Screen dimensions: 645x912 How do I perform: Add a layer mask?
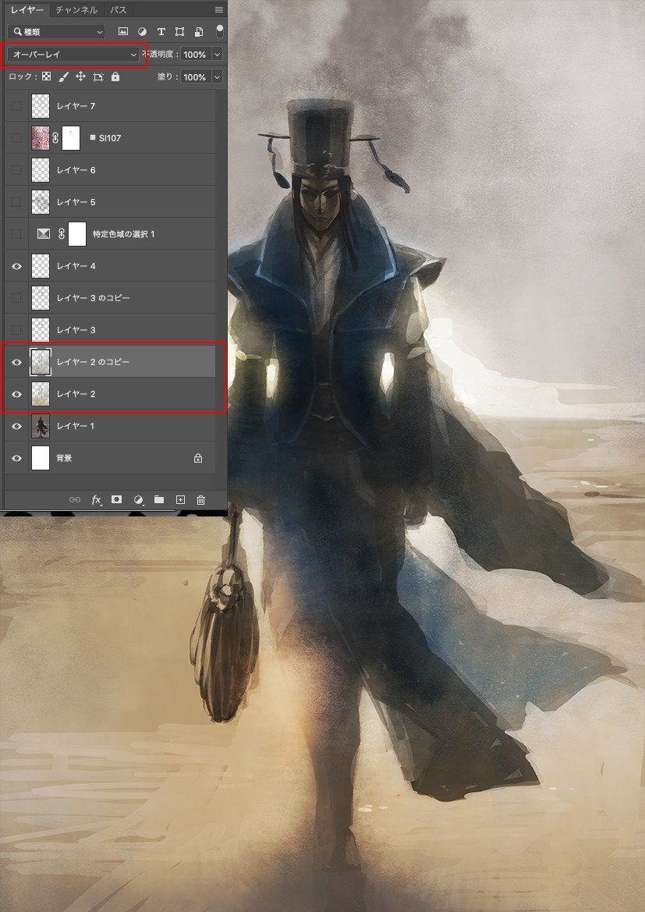coord(116,499)
